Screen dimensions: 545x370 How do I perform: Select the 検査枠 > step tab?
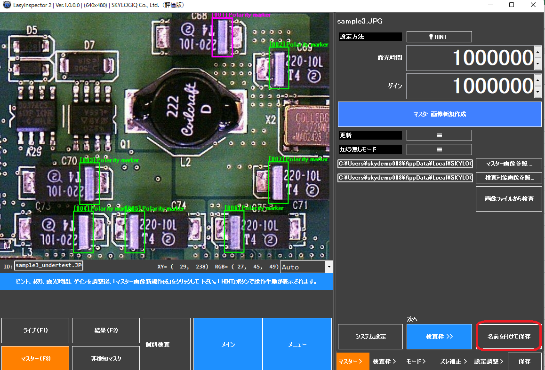pyautogui.click(x=384, y=362)
